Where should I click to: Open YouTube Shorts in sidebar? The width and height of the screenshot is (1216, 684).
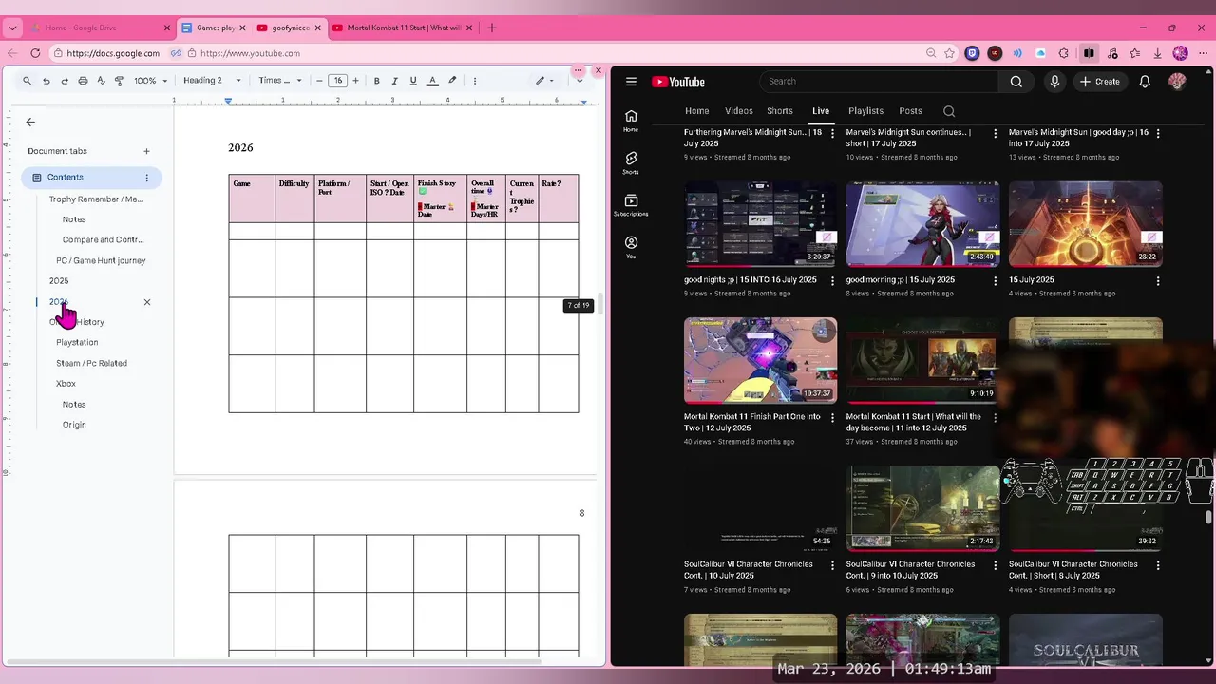coord(631,162)
